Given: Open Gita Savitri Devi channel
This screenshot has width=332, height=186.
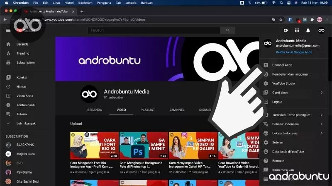Looking at the screenshot, I should click(x=27, y=181).
